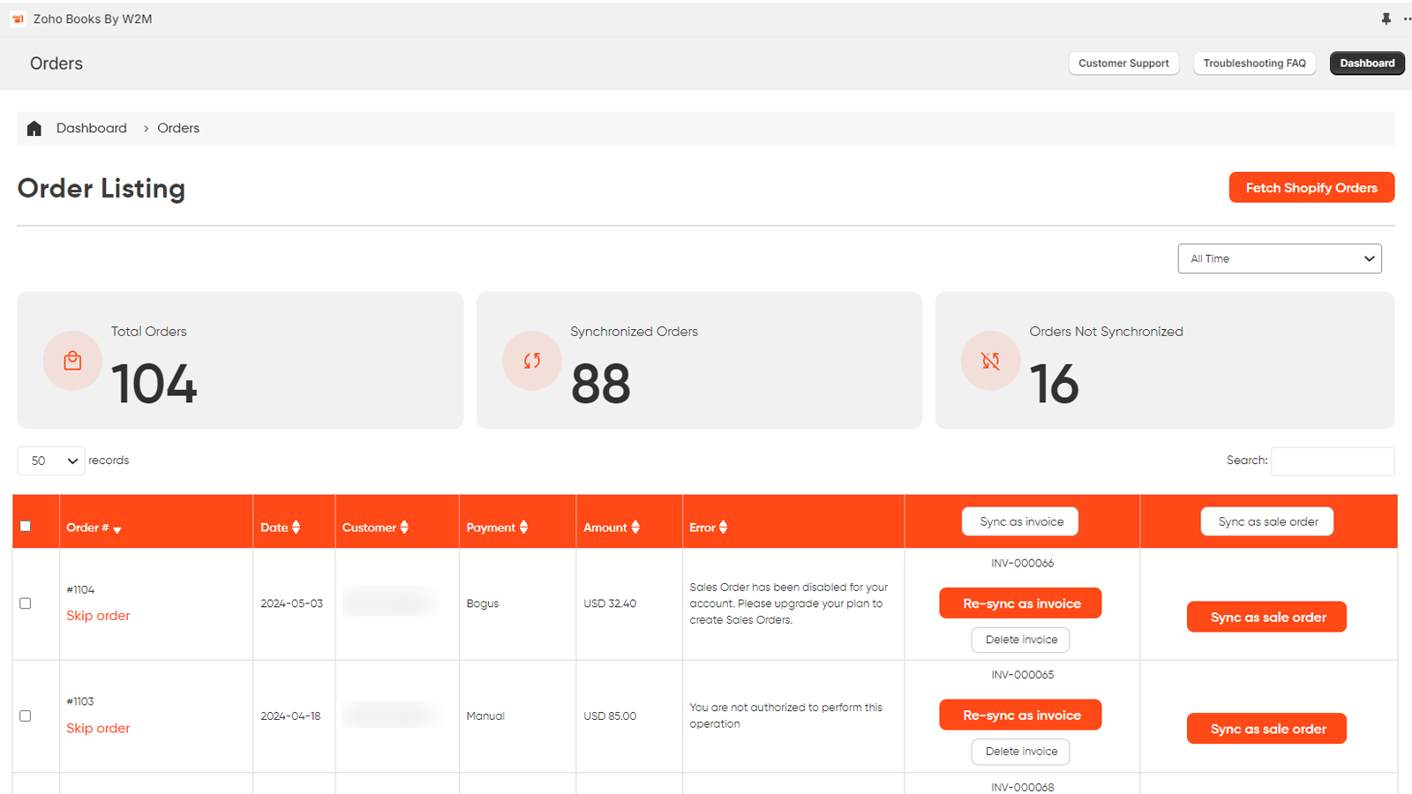Open the All Time date range dropdown

[x=1279, y=258]
